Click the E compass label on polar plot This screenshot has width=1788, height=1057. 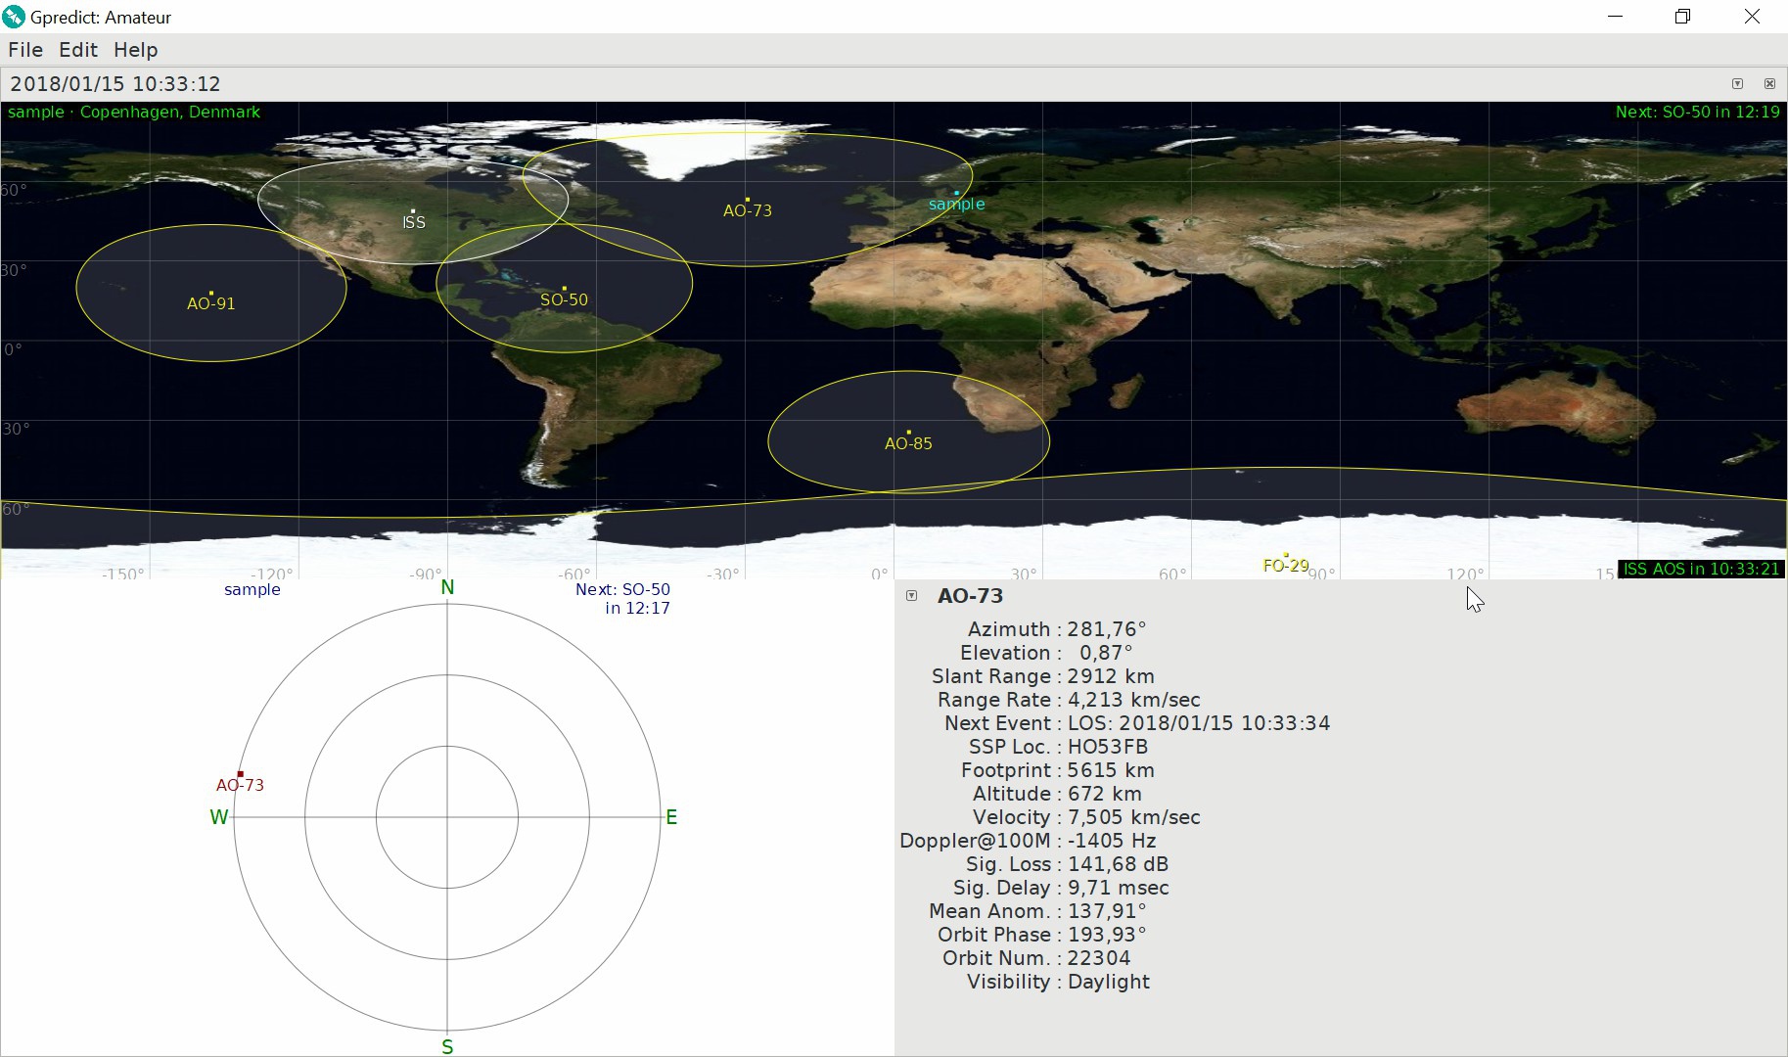click(671, 817)
